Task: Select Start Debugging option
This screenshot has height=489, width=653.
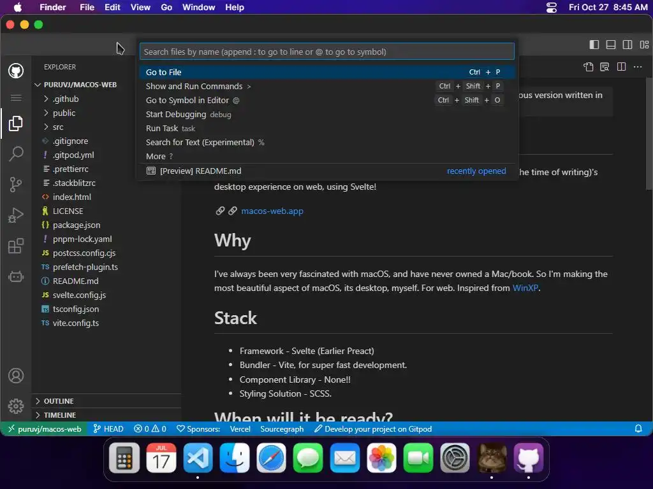Action: tap(327, 115)
